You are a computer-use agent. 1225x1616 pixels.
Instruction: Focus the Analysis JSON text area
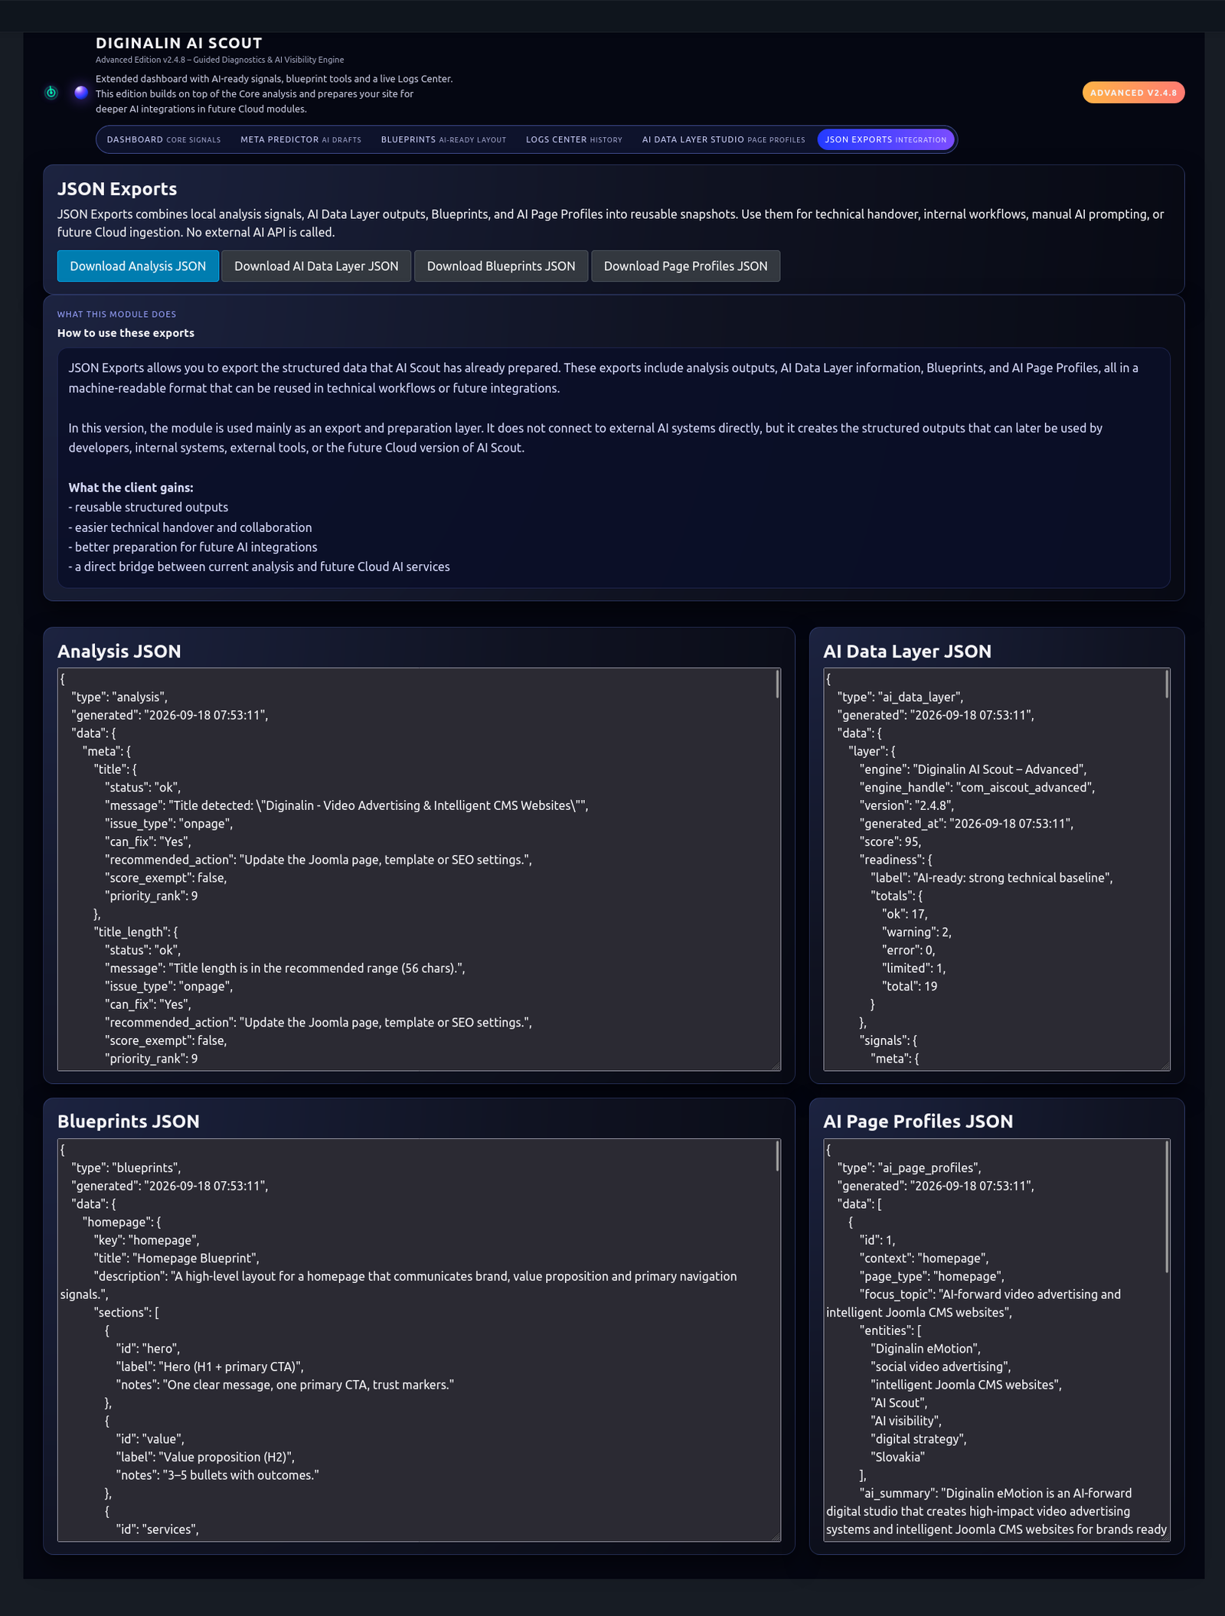(x=419, y=869)
